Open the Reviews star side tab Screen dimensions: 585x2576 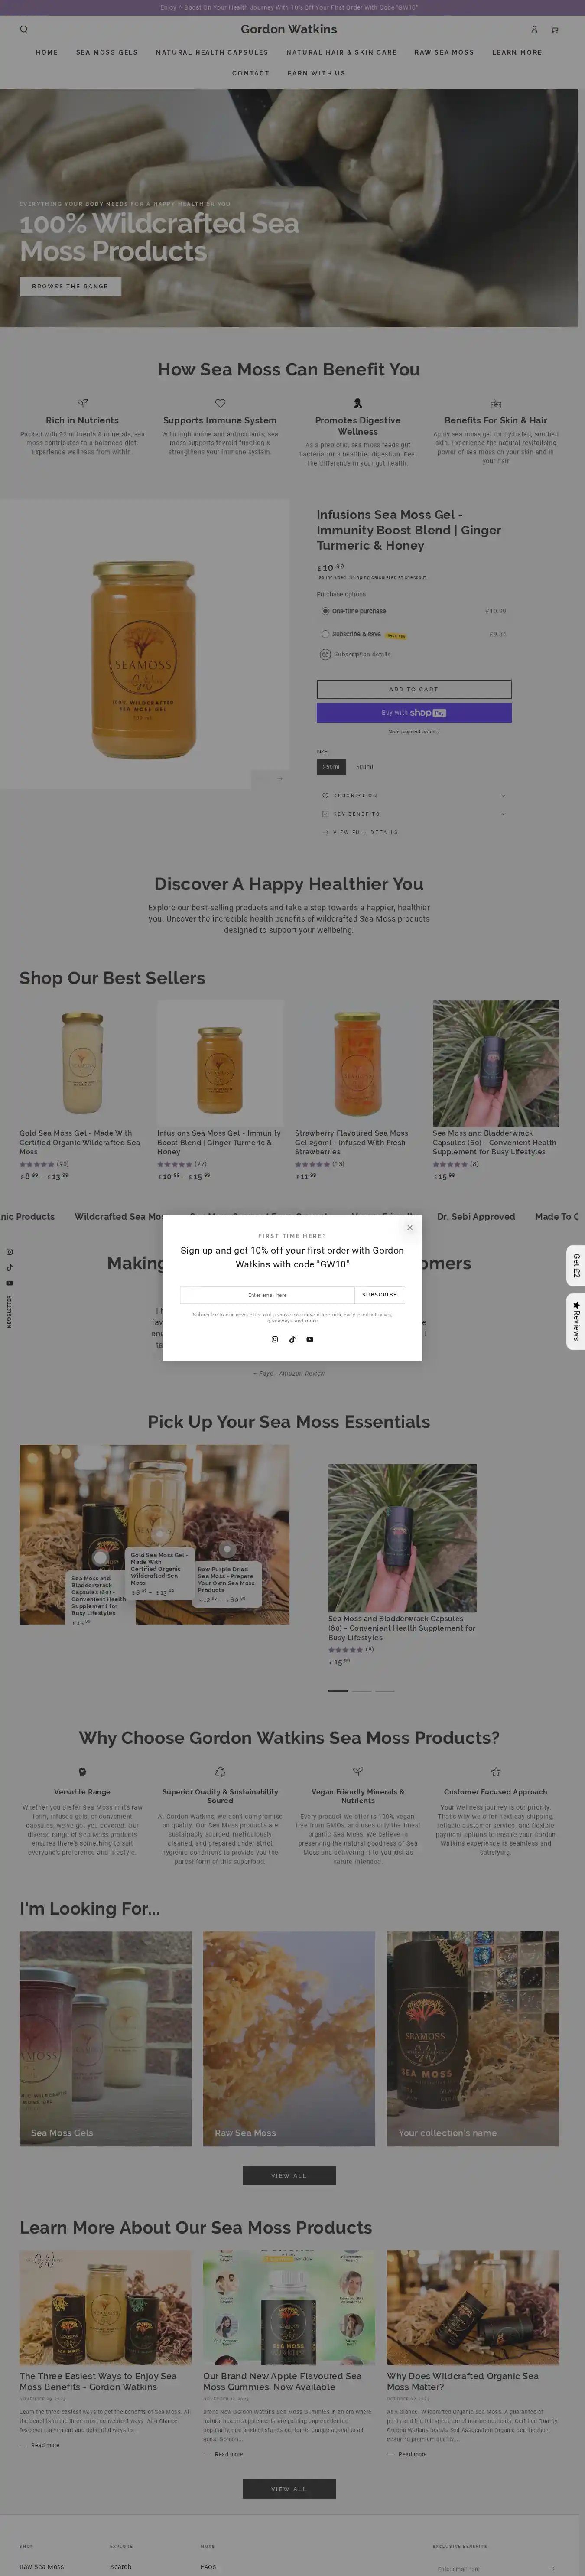click(576, 1321)
